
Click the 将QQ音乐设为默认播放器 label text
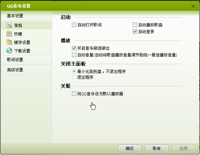[x=100, y=94]
